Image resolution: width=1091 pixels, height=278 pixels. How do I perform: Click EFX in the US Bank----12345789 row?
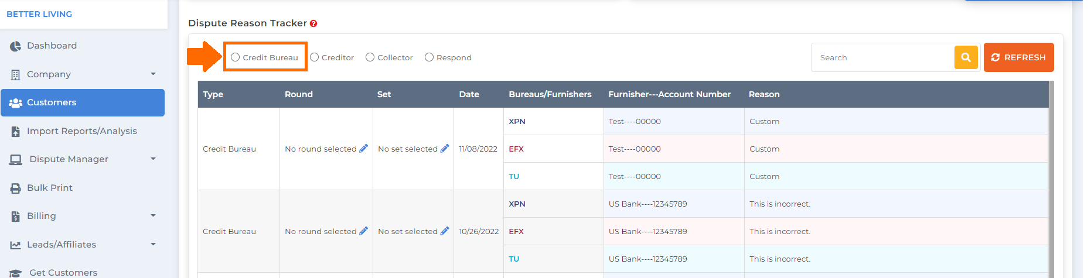(x=516, y=231)
